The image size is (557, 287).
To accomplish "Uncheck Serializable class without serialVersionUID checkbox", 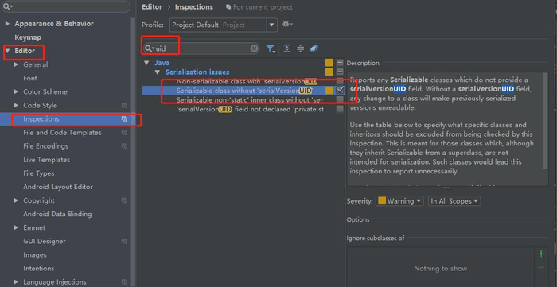I will click(x=340, y=90).
